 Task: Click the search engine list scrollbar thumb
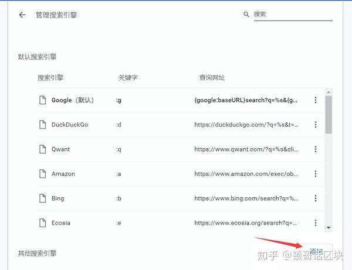pyautogui.click(x=329, y=115)
